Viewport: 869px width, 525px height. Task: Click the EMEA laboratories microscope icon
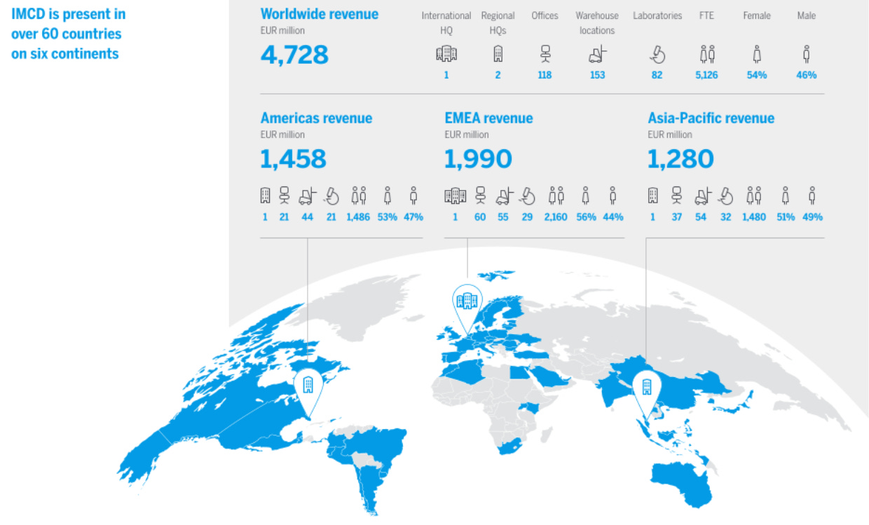pos(528,195)
